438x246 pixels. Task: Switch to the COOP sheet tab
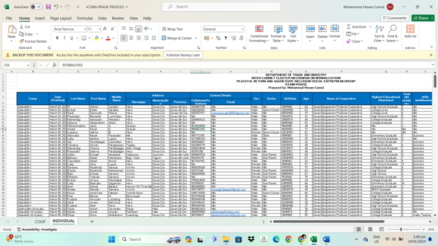point(40,221)
